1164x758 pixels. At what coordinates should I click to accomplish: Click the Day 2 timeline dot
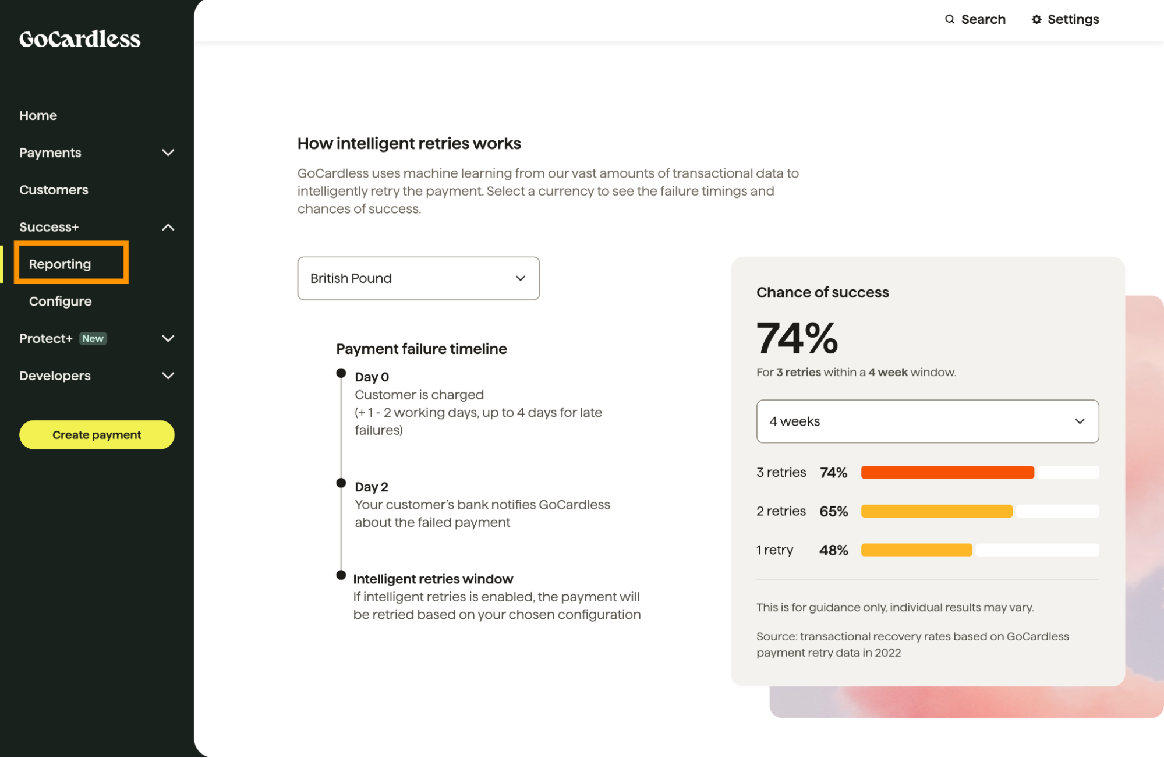pos(341,483)
